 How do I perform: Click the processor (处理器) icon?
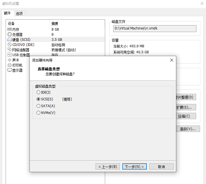pos(9,35)
